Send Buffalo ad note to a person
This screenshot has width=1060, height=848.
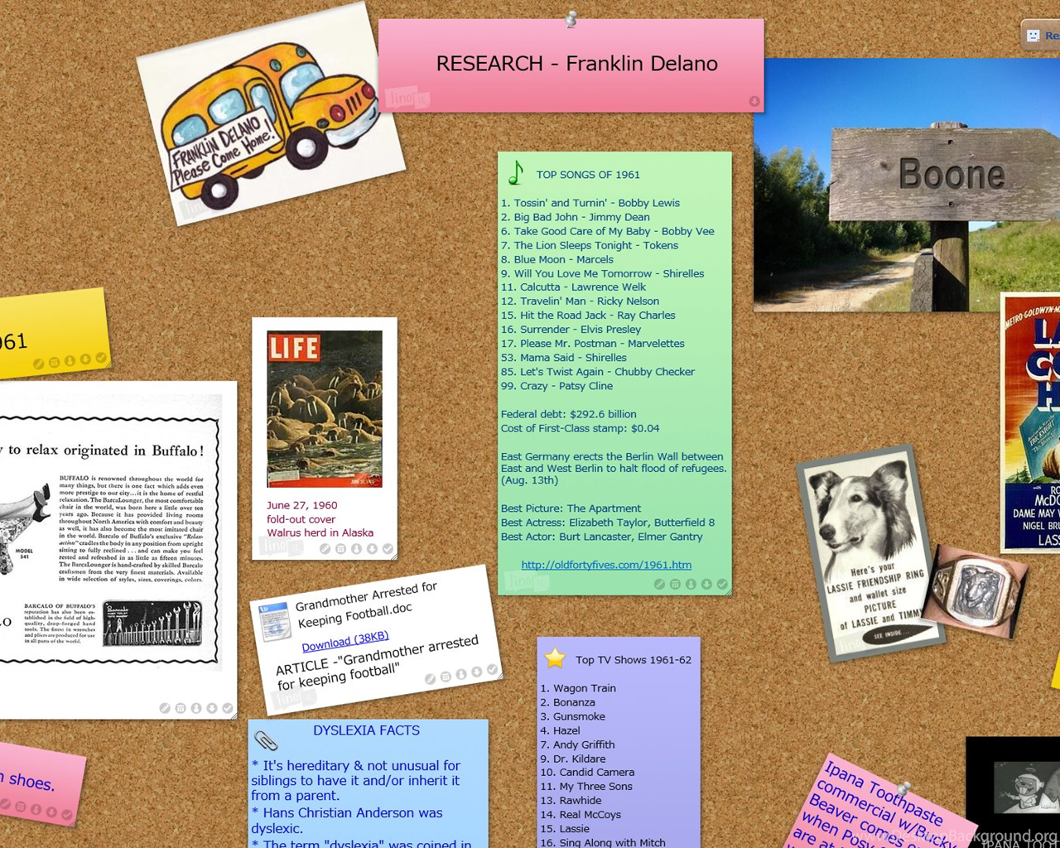coord(196,708)
